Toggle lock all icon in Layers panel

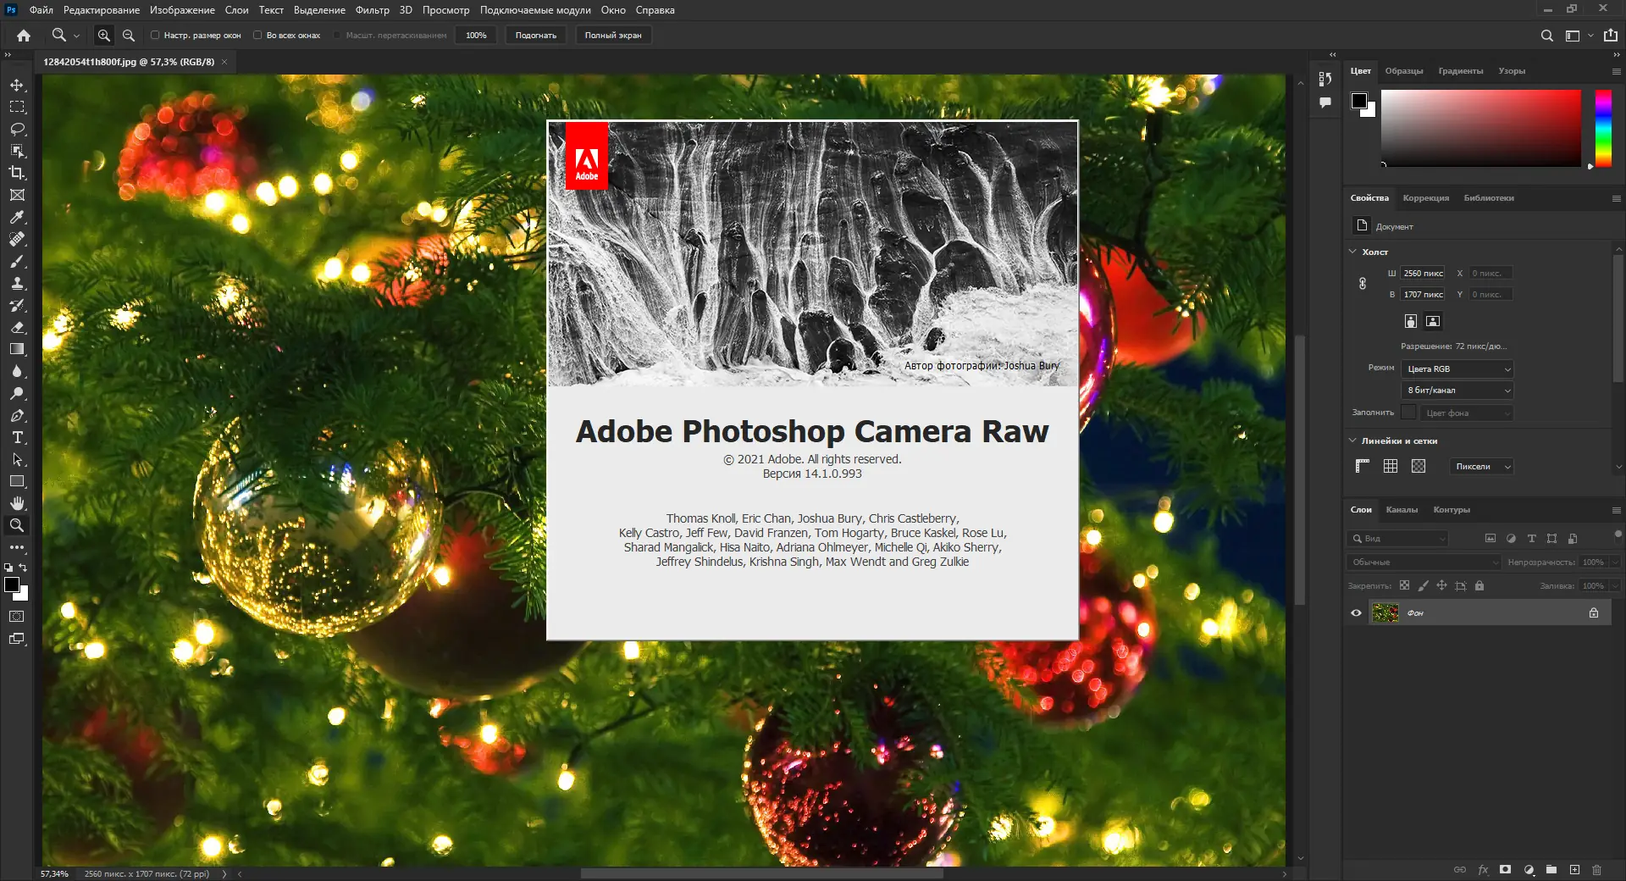pyautogui.click(x=1479, y=585)
